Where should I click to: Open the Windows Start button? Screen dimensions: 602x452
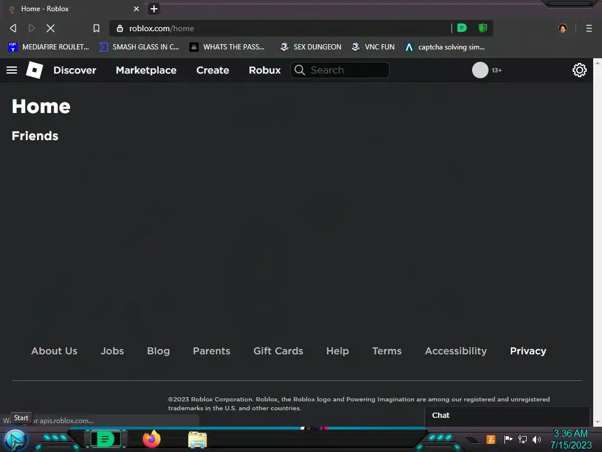click(x=15, y=440)
